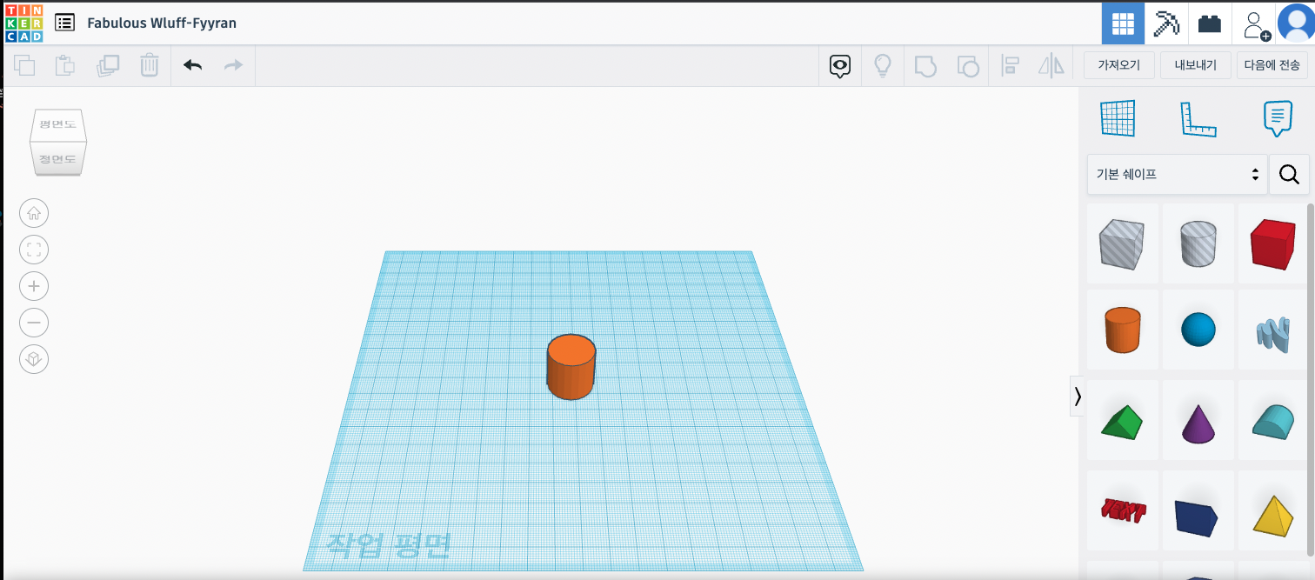
Task: Click the Ungroup shapes icon
Action: pos(967,66)
